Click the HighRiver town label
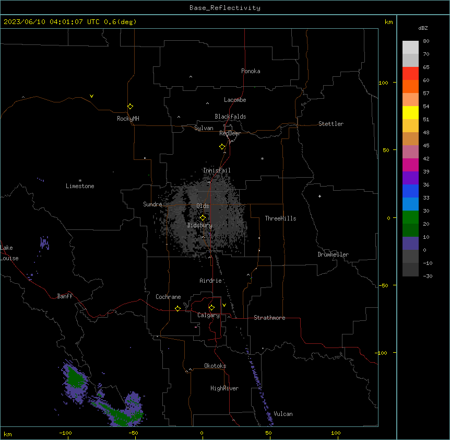This screenshot has height=440, width=450. (x=224, y=388)
